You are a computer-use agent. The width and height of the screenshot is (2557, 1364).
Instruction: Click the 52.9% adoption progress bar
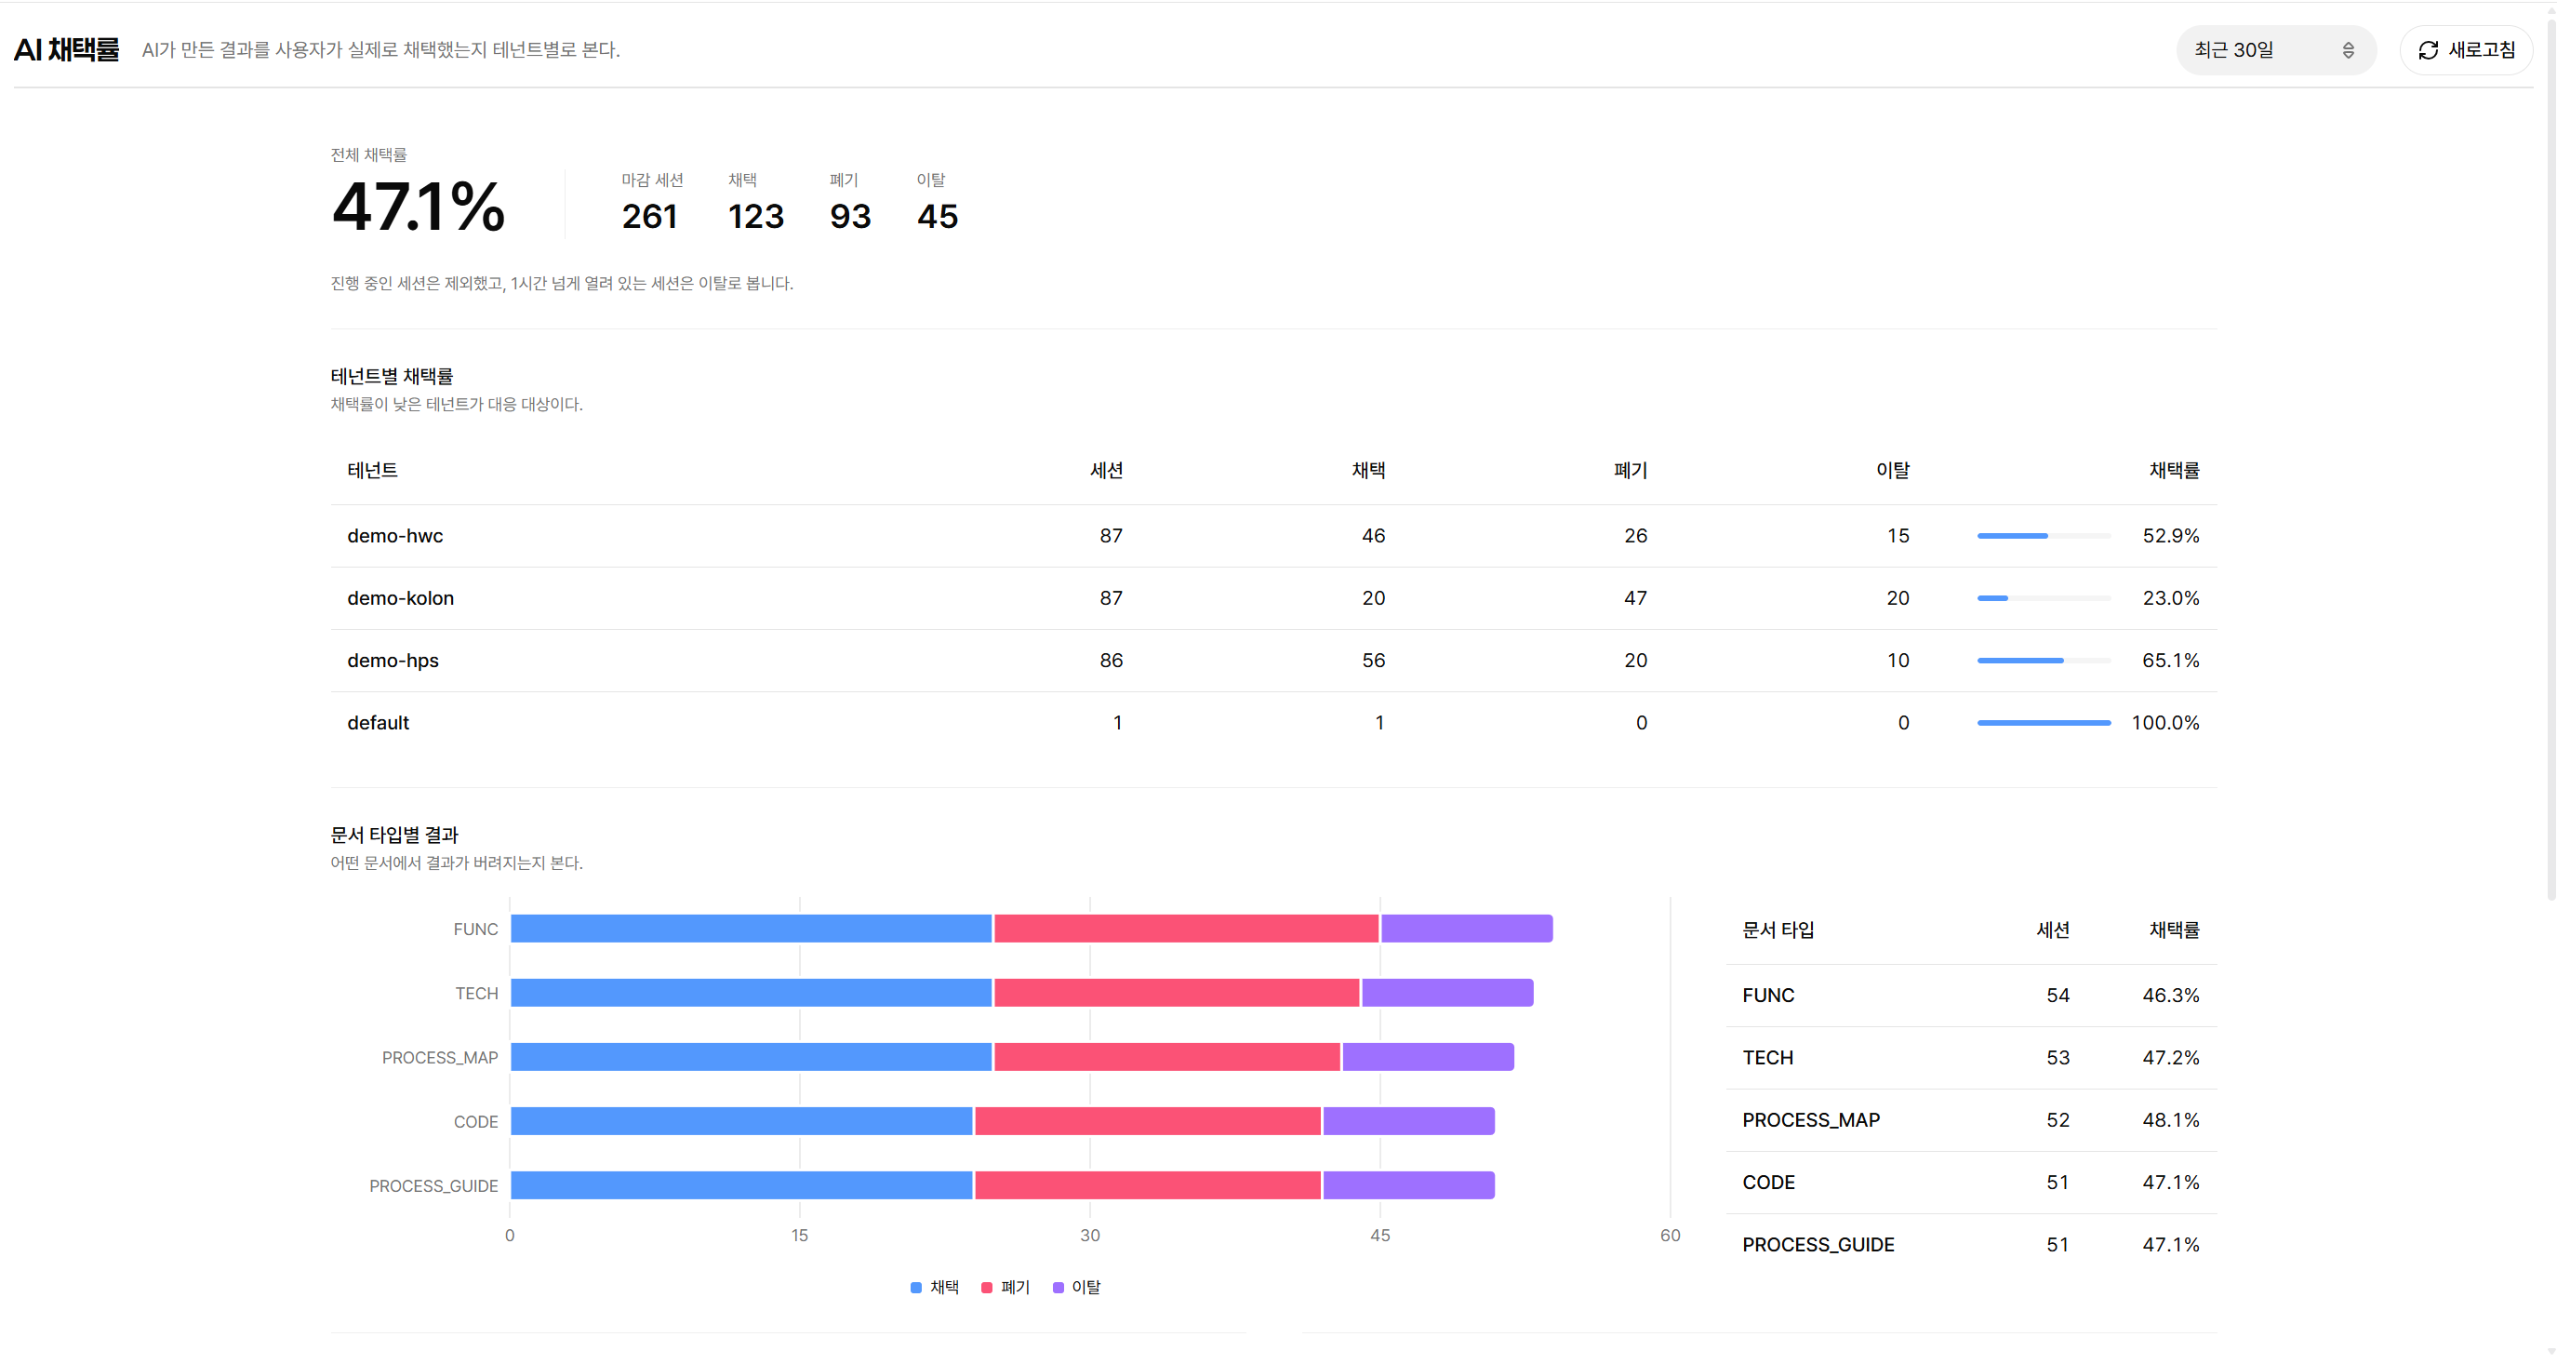pyautogui.click(x=2044, y=536)
